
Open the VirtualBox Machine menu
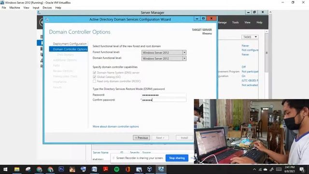14,8
